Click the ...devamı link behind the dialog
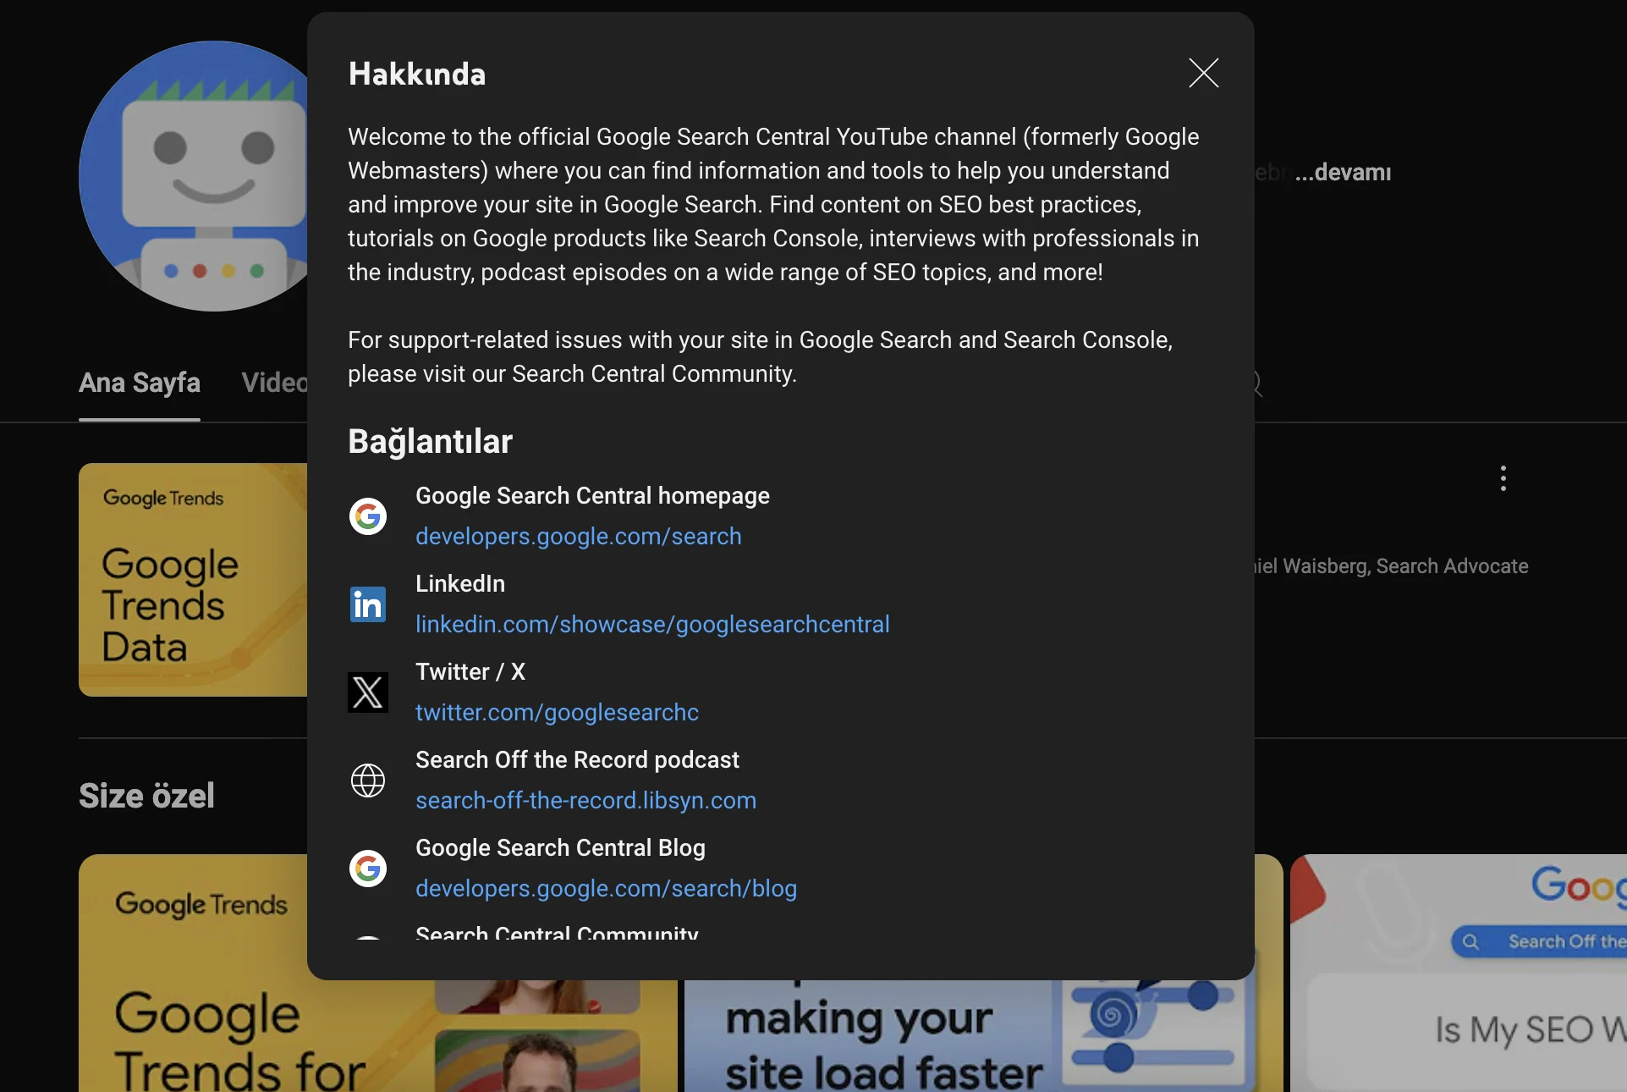1627x1092 pixels. tap(1343, 173)
